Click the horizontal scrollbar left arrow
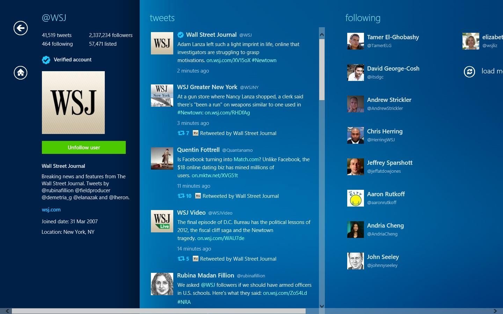Image resolution: width=503 pixels, height=314 pixels. pyautogui.click(x=7, y=311)
